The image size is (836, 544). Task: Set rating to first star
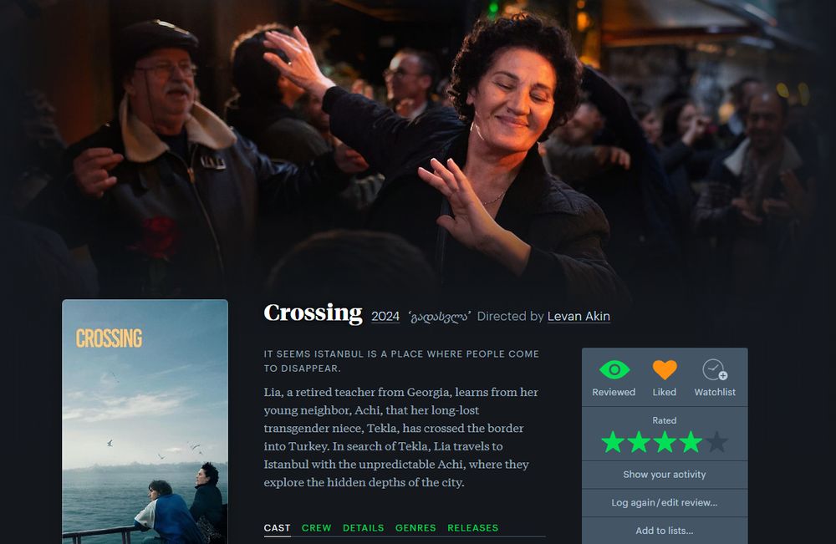(613, 442)
